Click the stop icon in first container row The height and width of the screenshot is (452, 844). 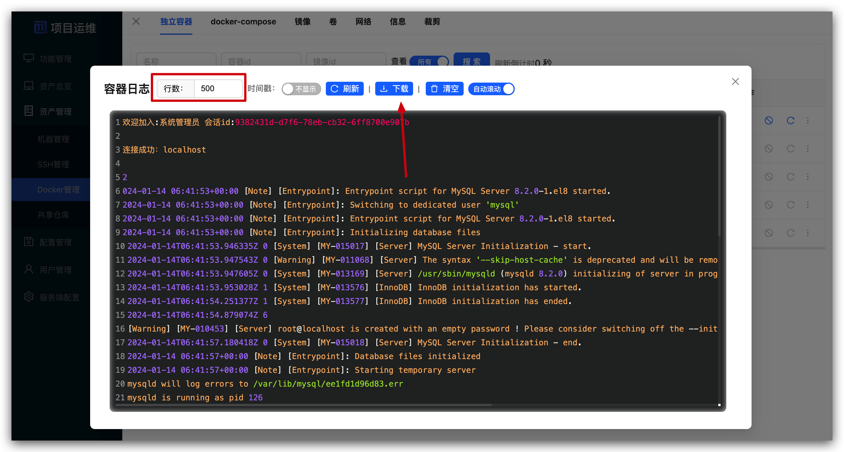tap(769, 120)
